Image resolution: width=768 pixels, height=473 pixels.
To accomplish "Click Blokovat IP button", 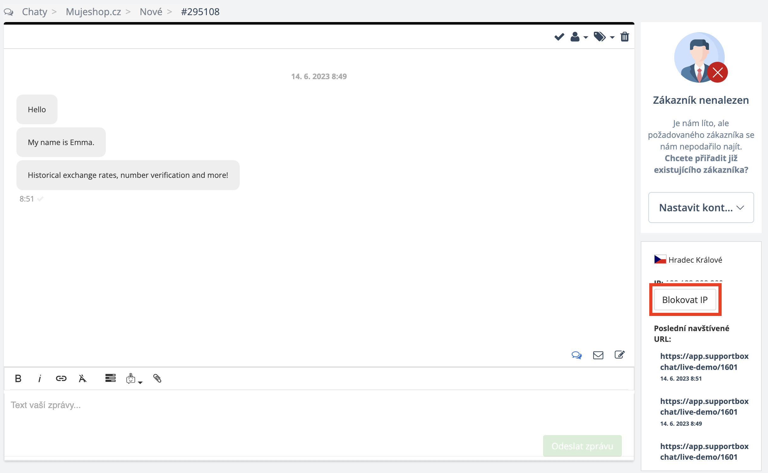I will coord(685,300).
